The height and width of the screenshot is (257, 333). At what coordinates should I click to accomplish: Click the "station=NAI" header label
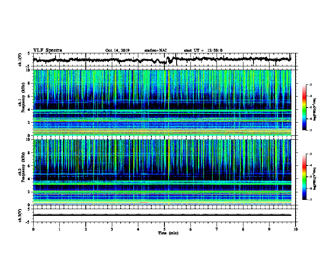(156, 50)
